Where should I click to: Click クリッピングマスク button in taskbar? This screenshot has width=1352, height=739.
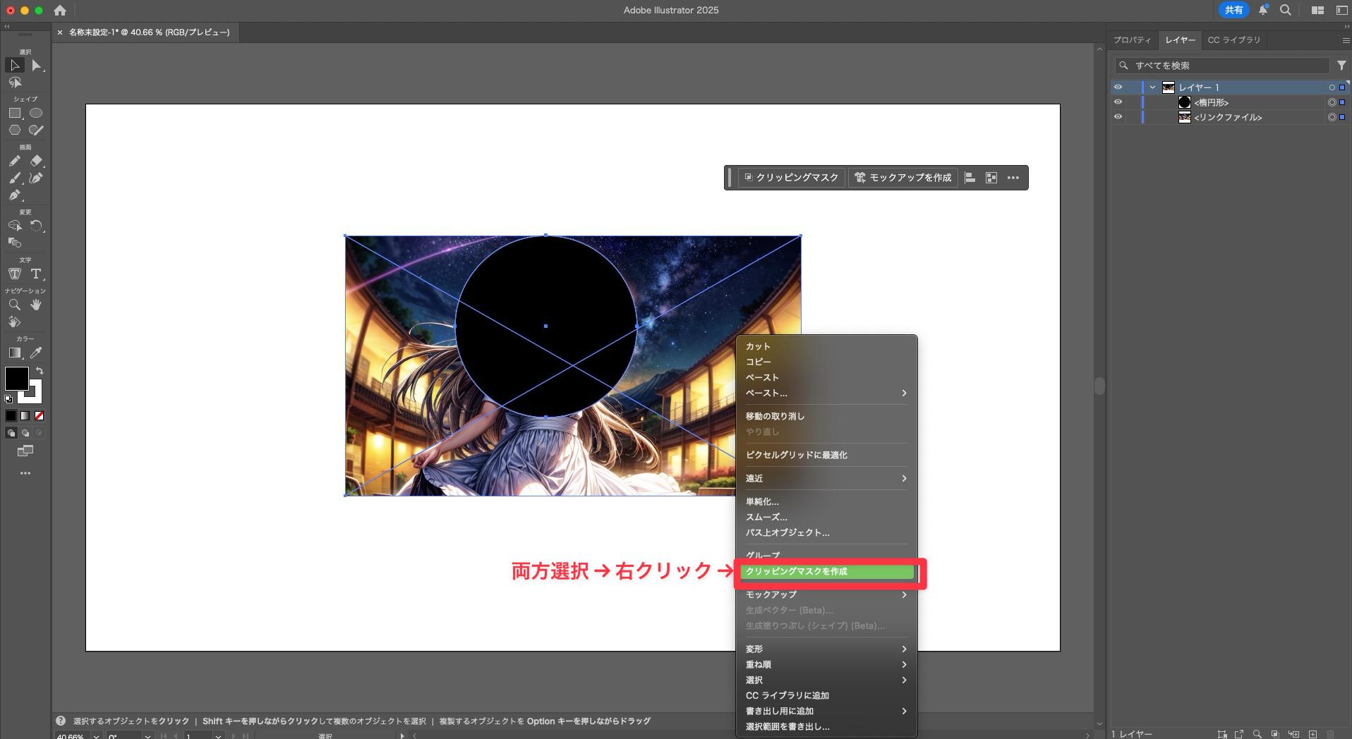pos(792,178)
